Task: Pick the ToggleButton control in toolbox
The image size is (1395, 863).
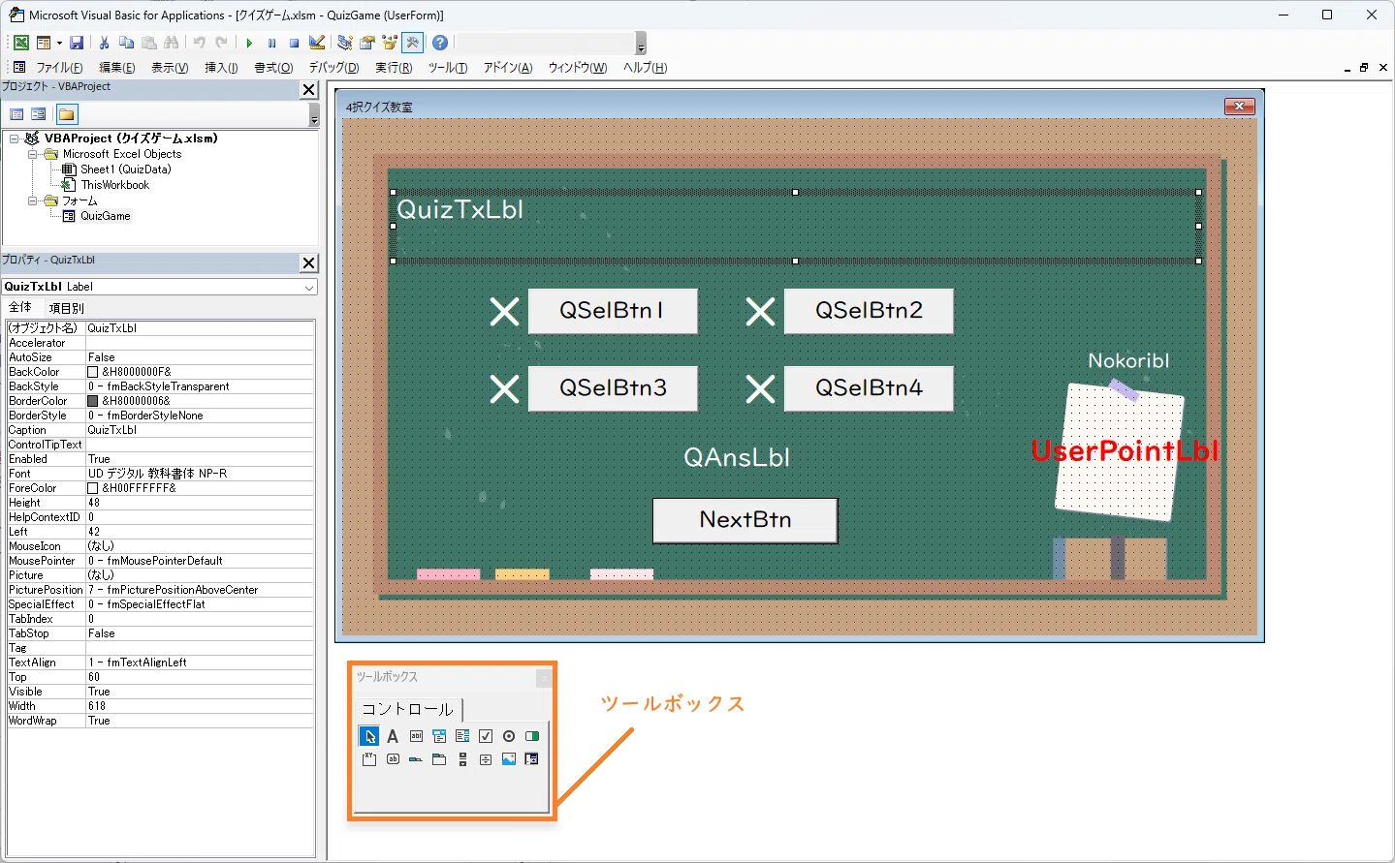Action: 532,736
